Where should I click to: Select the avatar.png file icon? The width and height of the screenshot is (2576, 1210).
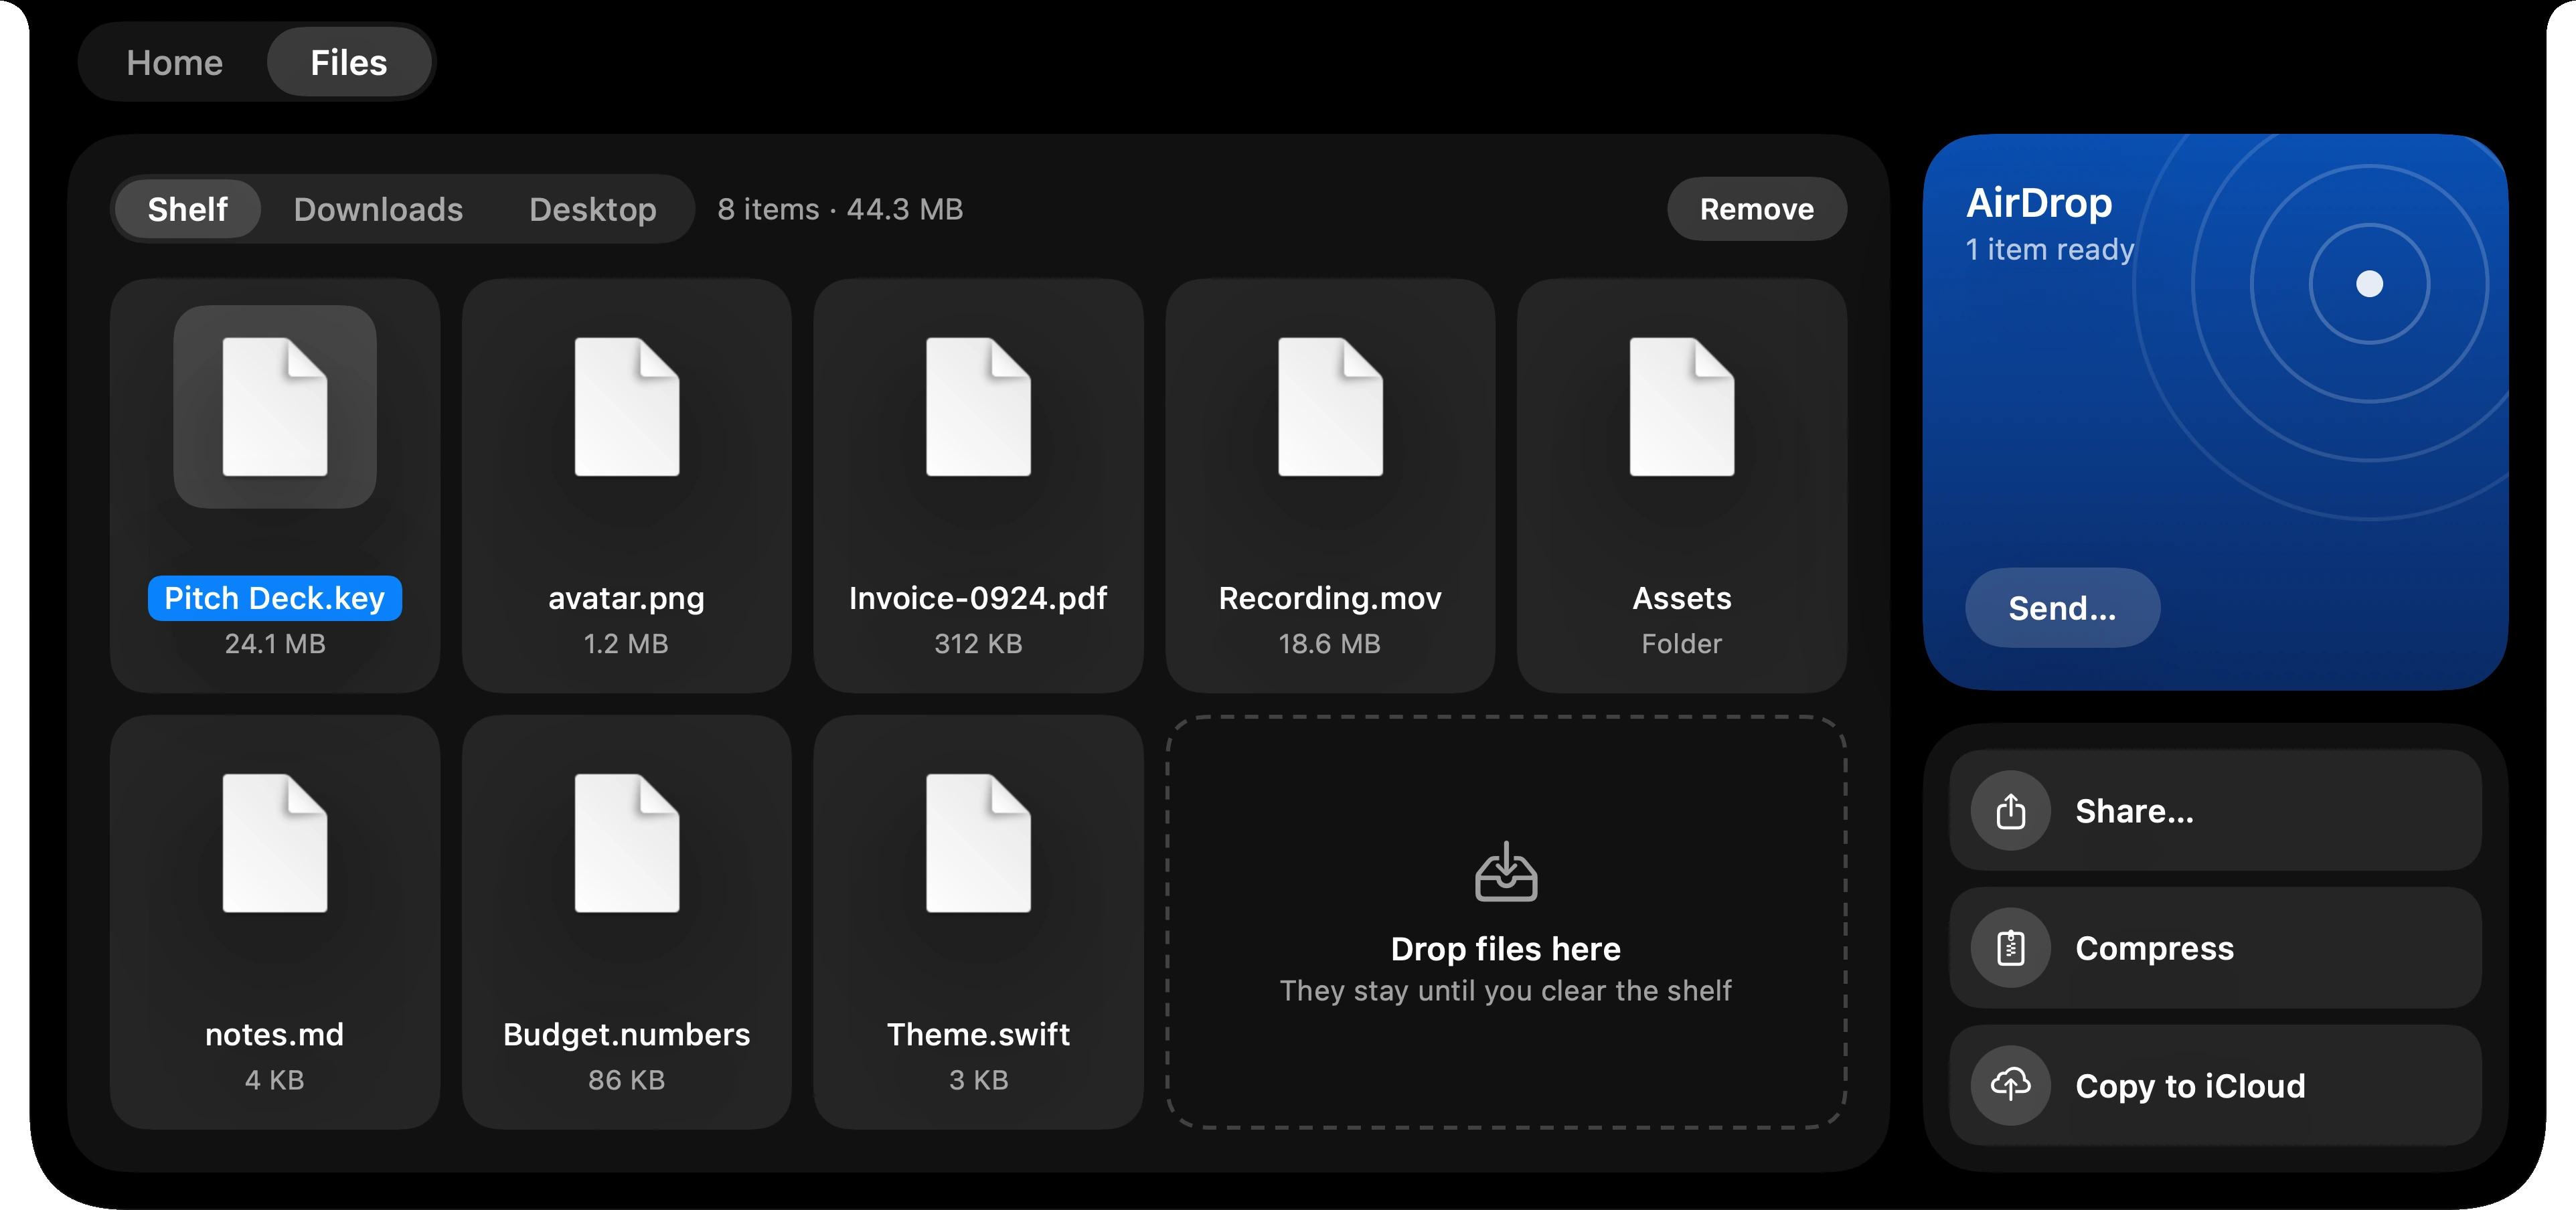coord(627,407)
